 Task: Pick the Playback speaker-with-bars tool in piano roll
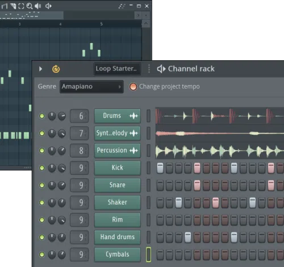[x=38, y=6]
